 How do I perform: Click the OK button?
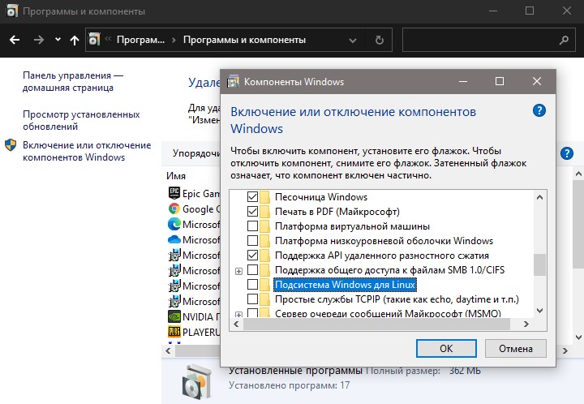(446, 349)
